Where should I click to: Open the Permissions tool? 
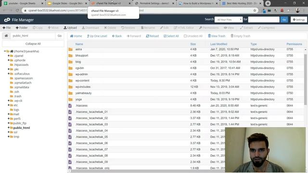tap(208, 28)
